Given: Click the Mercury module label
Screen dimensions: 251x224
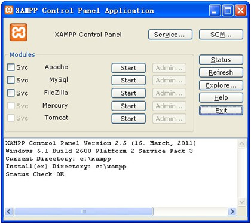Looking at the screenshot, I should click(x=55, y=106).
